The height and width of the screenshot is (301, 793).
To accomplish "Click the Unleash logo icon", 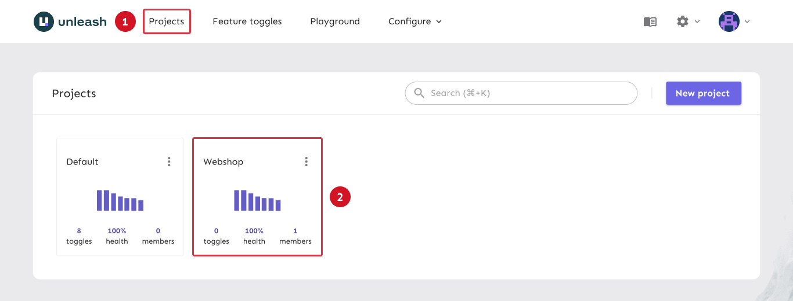I will tap(44, 21).
